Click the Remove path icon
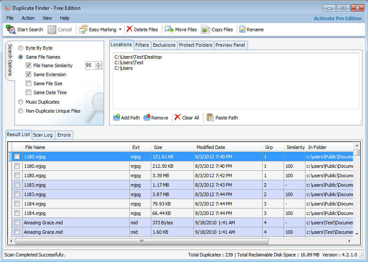The width and height of the screenshot is (368, 262). pos(147,117)
